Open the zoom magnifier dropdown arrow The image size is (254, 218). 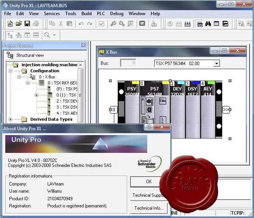pyautogui.click(x=55, y=35)
